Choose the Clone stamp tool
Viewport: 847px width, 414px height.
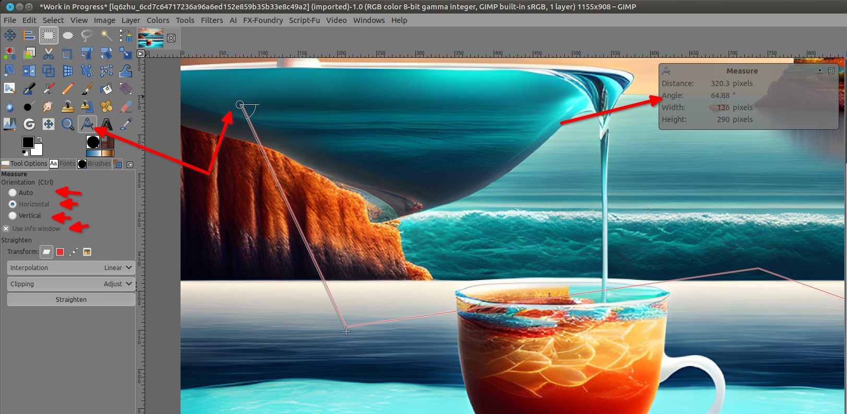click(x=68, y=106)
